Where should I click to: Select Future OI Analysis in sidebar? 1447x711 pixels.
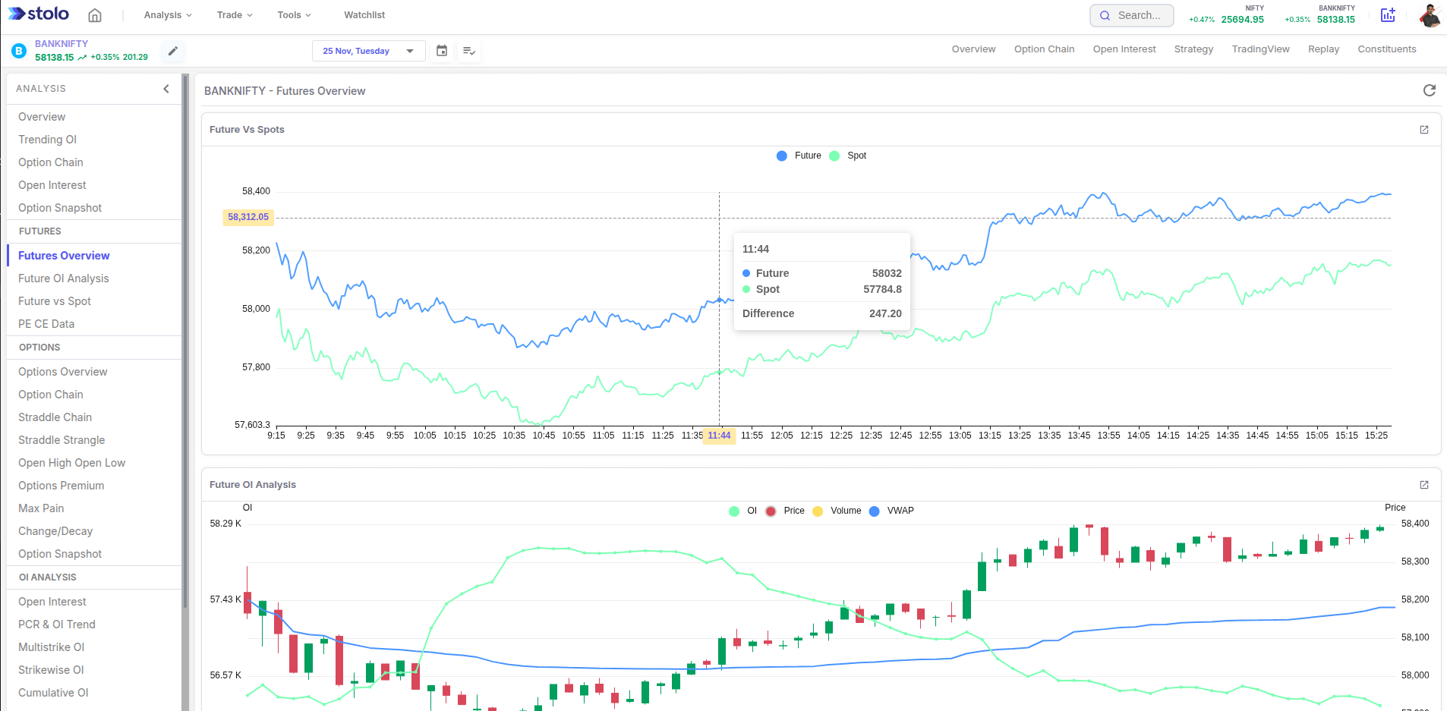pyautogui.click(x=64, y=278)
